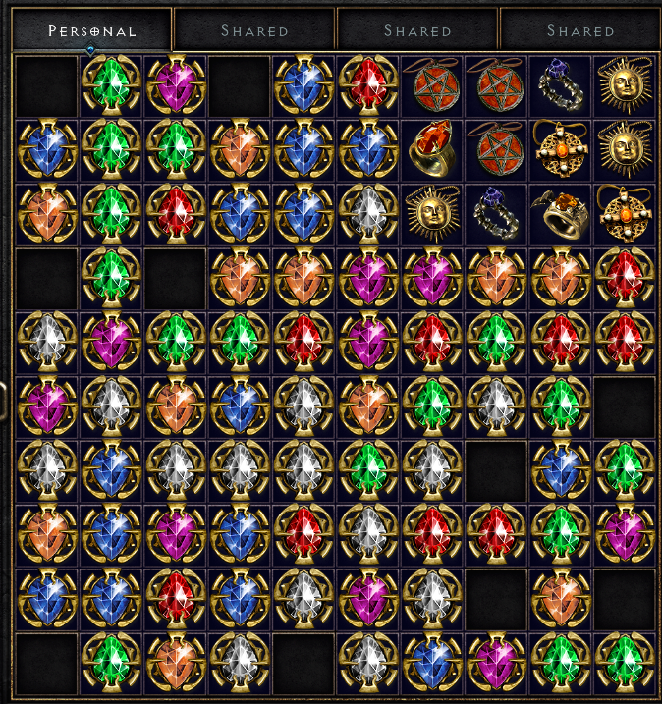Select the purple gem in the bottom row
The width and height of the screenshot is (662, 704).
pyautogui.click(x=496, y=663)
